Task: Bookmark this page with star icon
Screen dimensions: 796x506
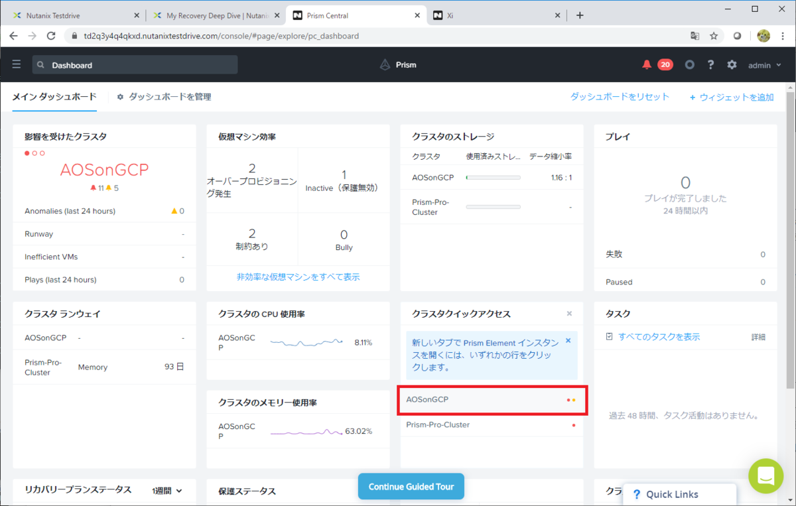Action: 714,36
